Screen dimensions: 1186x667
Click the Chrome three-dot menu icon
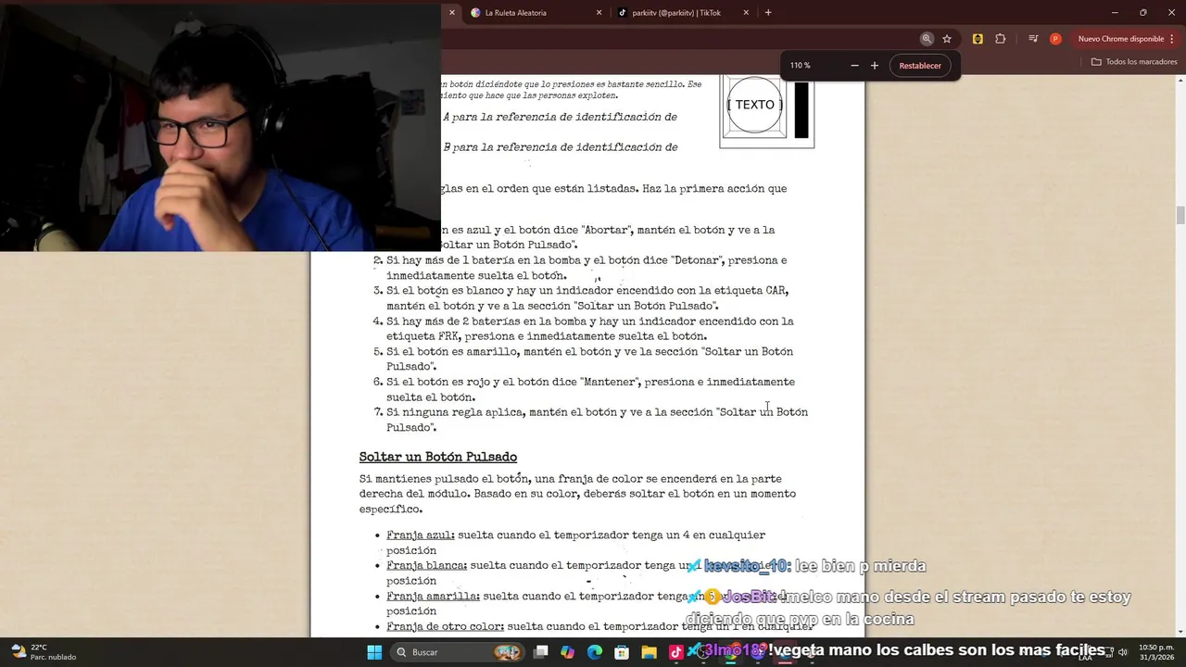1174,39
